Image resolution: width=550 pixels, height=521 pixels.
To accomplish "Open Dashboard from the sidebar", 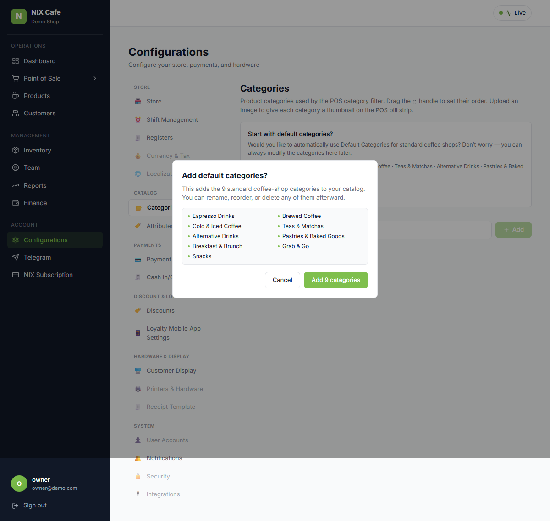I will pos(55,61).
